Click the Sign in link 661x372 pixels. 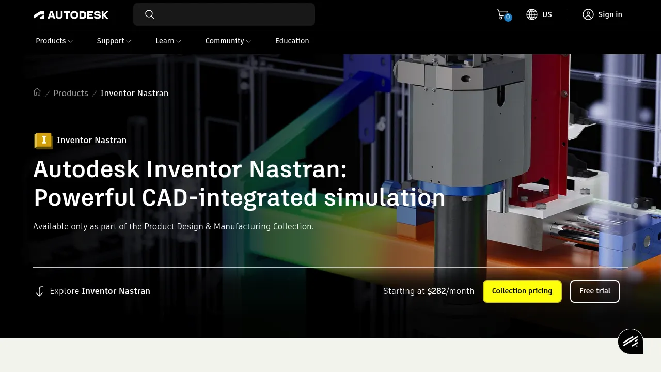pyautogui.click(x=610, y=14)
